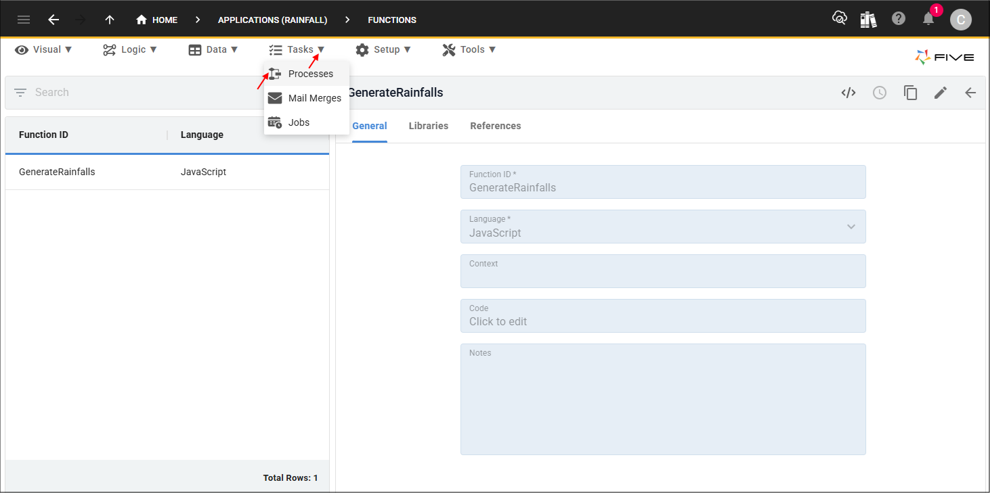Image resolution: width=990 pixels, height=493 pixels.
Task: Sort by Language column header
Action: [202, 135]
